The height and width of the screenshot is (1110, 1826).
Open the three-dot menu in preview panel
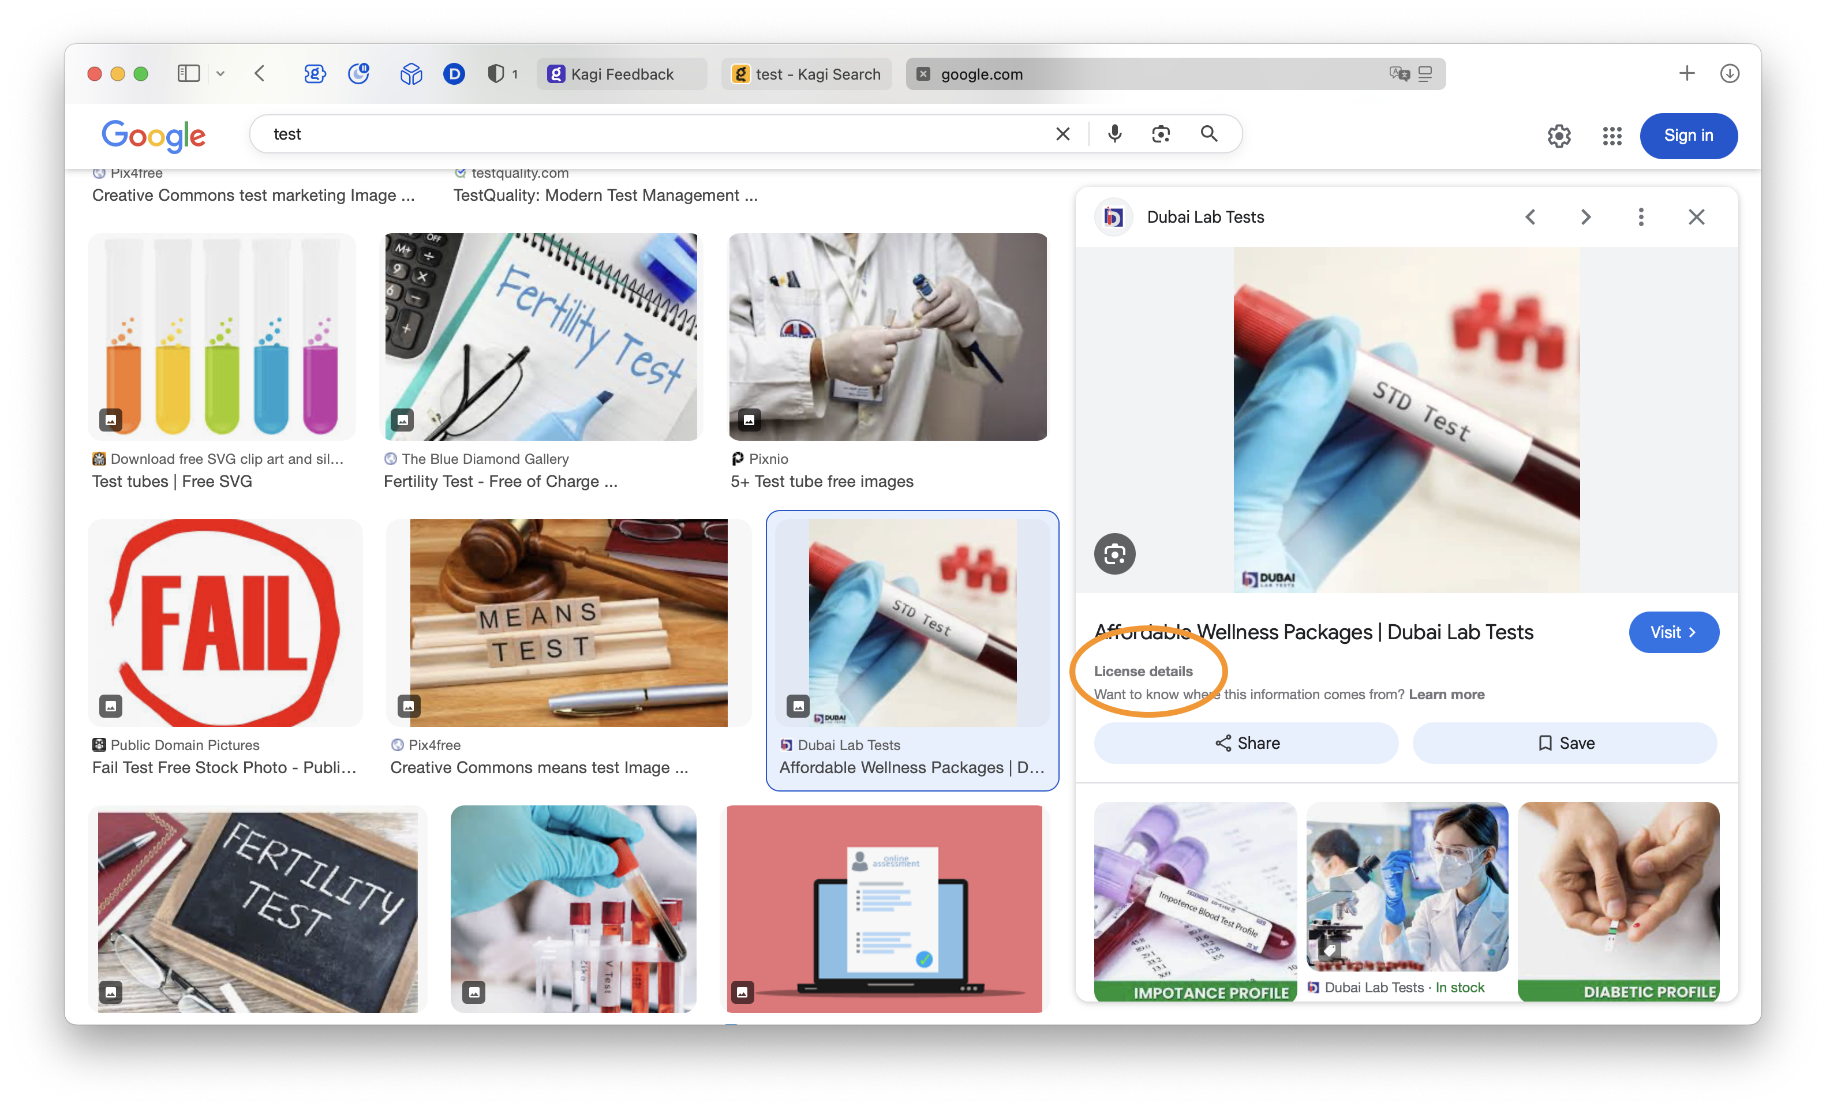(x=1641, y=217)
